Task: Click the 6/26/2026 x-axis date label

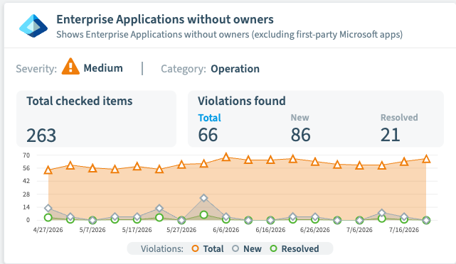Action: point(315,230)
